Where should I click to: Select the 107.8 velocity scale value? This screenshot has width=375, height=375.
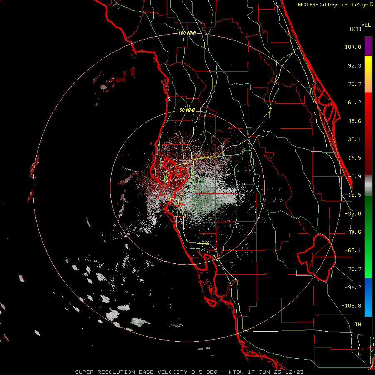353,47
